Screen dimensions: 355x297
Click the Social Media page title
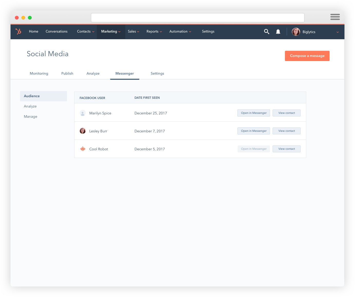[48, 54]
